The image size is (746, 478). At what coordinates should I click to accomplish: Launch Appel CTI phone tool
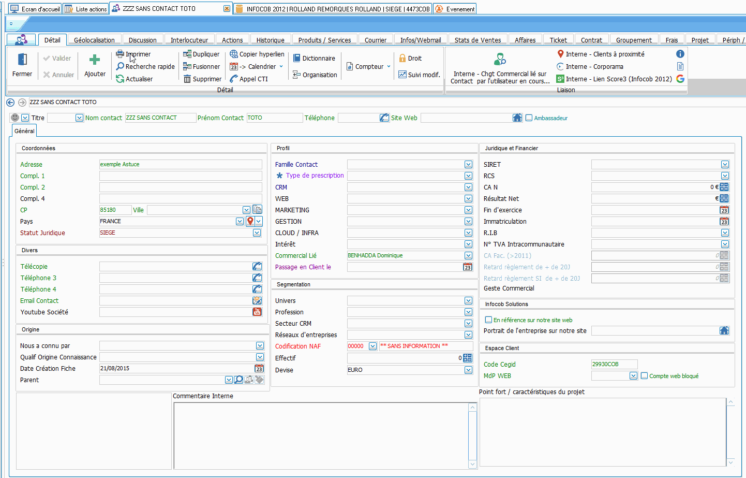[x=234, y=79]
